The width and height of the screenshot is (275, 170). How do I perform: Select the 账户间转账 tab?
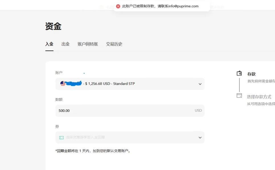(x=88, y=44)
